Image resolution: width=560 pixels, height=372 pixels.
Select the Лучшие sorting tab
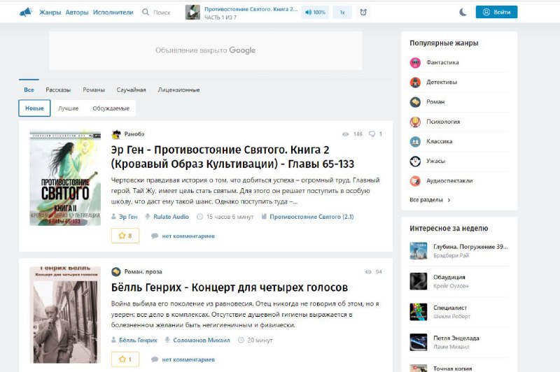[x=68, y=108]
